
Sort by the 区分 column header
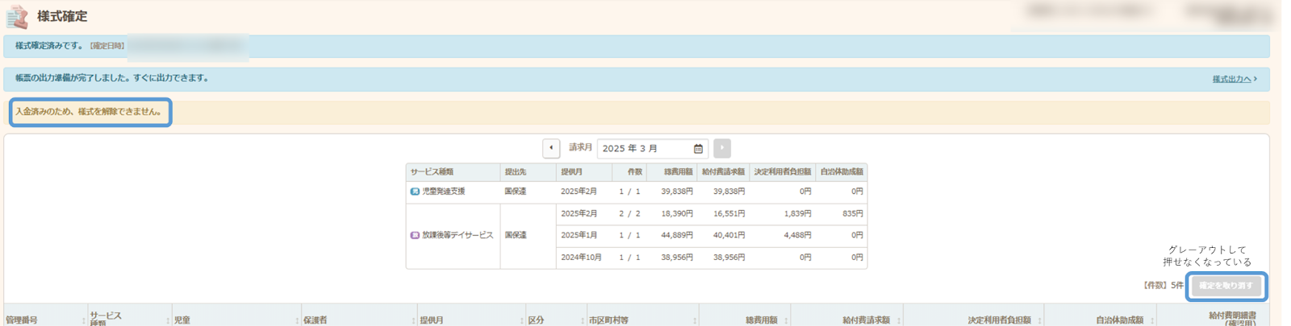coord(536,320)
